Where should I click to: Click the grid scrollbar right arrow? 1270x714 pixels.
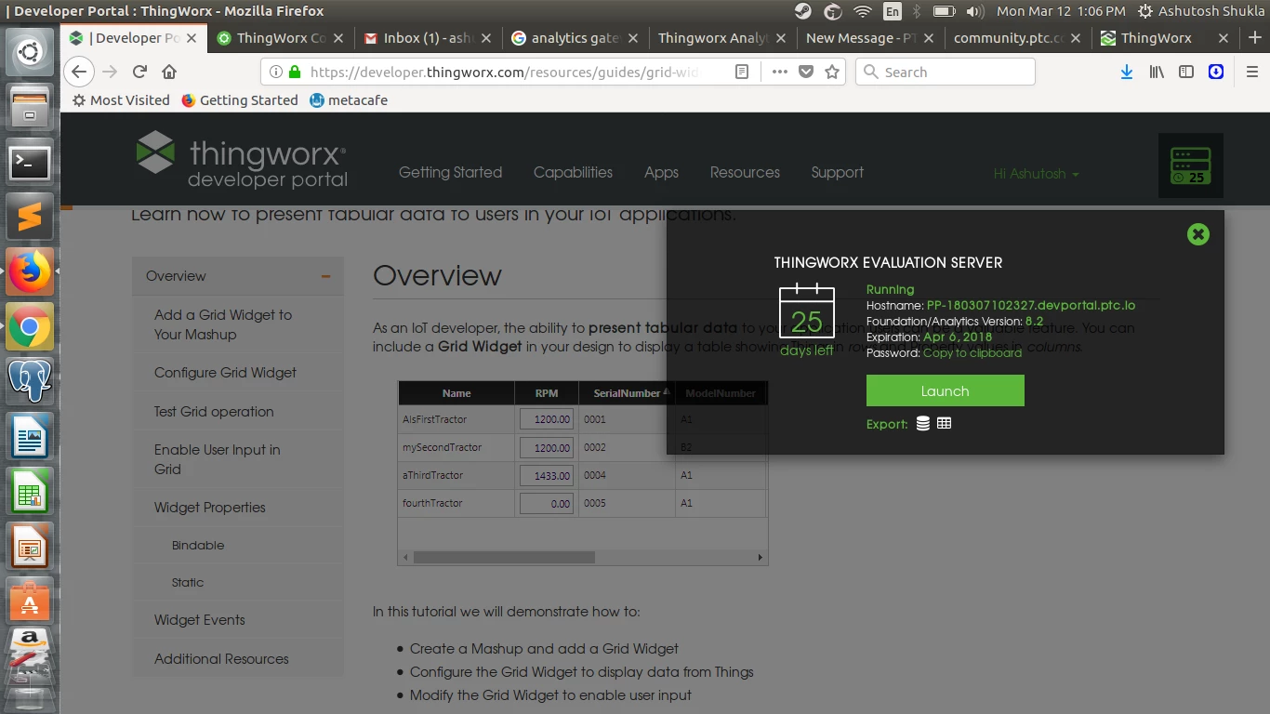(760, 558)
